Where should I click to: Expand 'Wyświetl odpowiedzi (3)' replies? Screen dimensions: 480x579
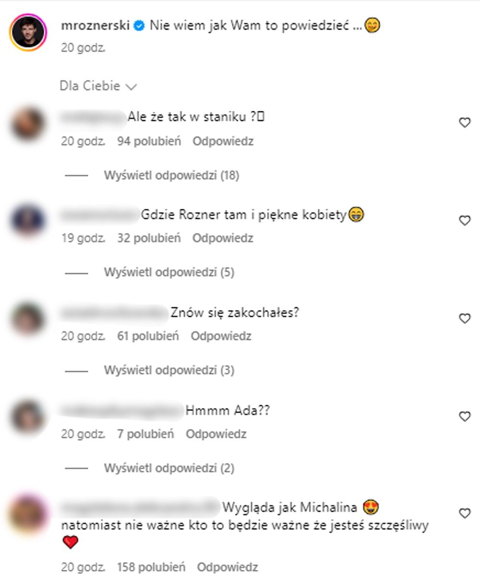[169, 370]
